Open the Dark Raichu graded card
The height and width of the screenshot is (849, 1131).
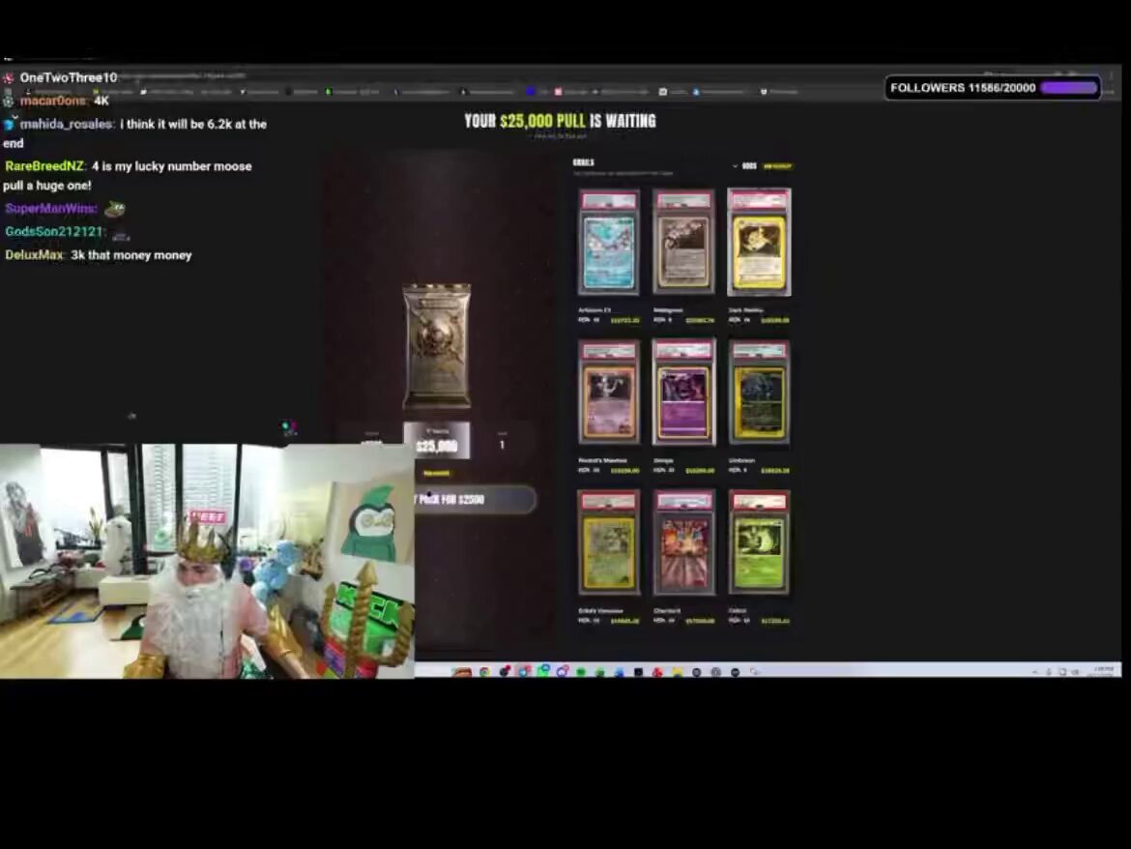coord(759,243)
